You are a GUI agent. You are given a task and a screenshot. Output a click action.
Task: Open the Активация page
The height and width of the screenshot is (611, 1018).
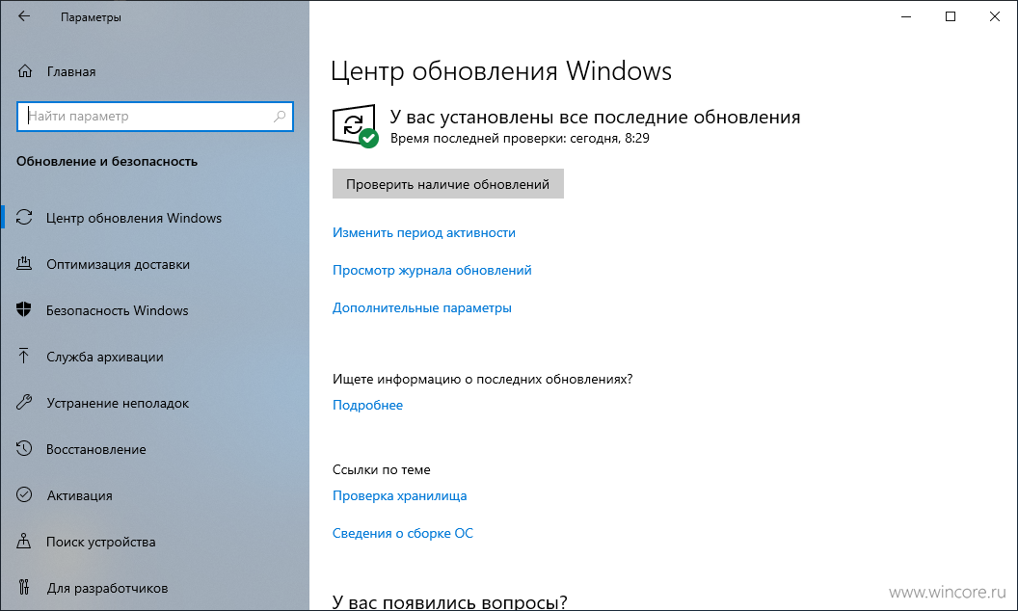point(154,494)
